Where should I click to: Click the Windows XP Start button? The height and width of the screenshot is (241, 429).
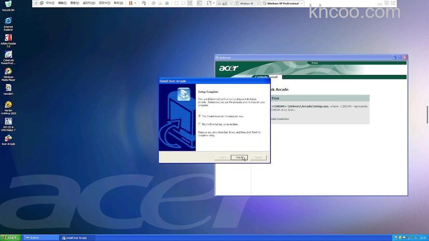(10, 238)
